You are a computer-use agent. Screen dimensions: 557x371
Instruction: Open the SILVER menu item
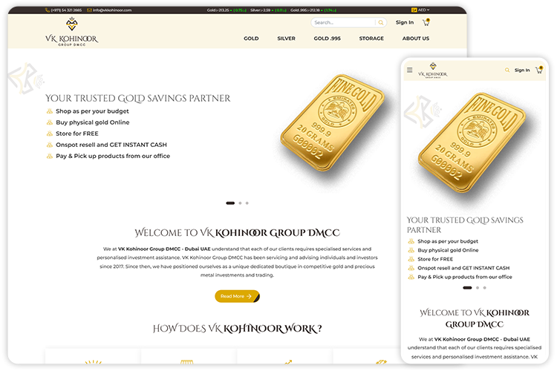coord(286,39)
